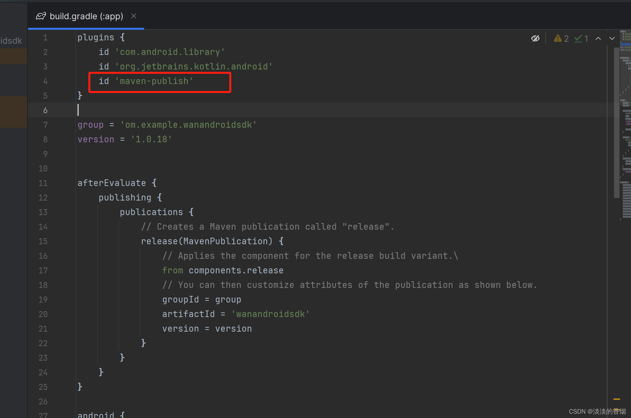Place cursor on 'maven-publish' plugin line
Image resolution: width=631 pixels, height=418 pixels.
[x=146, y=81]
